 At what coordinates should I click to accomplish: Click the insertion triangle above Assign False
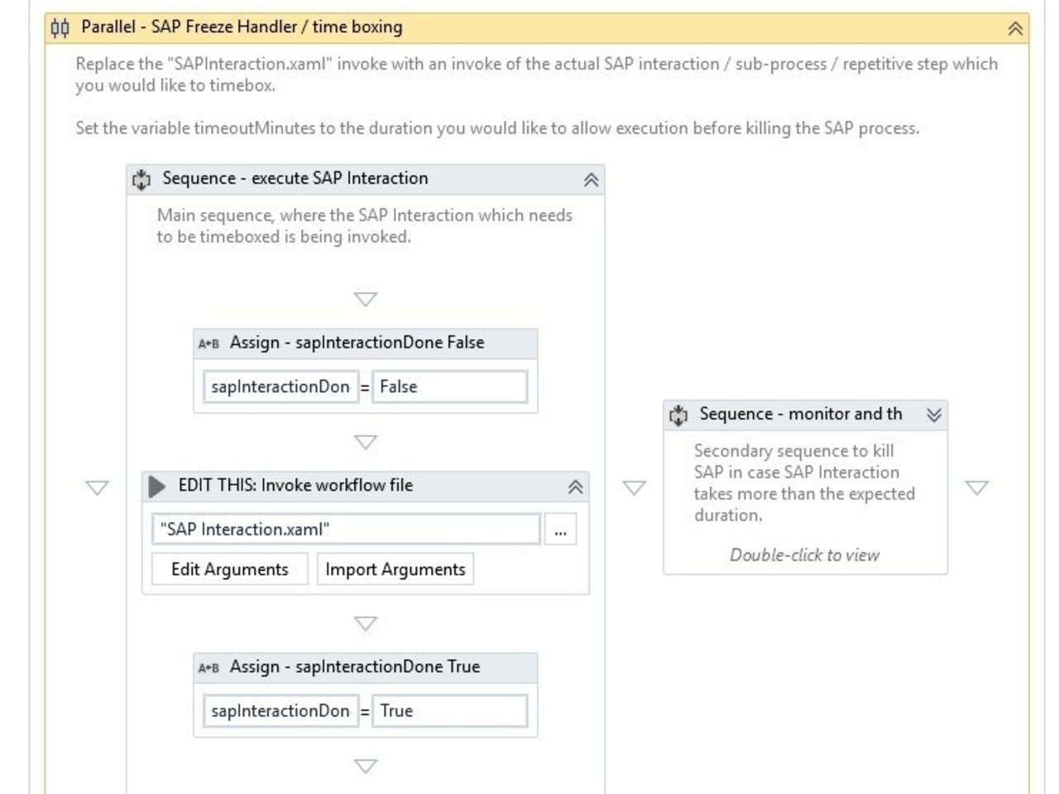point(366,299)
